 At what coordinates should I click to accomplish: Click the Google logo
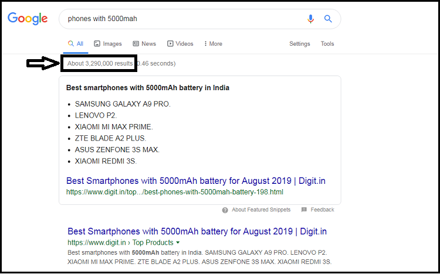click(x=28, y=18)
